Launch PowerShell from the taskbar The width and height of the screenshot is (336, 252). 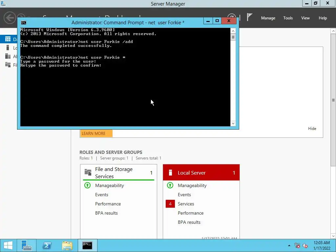click(x=47, y=245)
